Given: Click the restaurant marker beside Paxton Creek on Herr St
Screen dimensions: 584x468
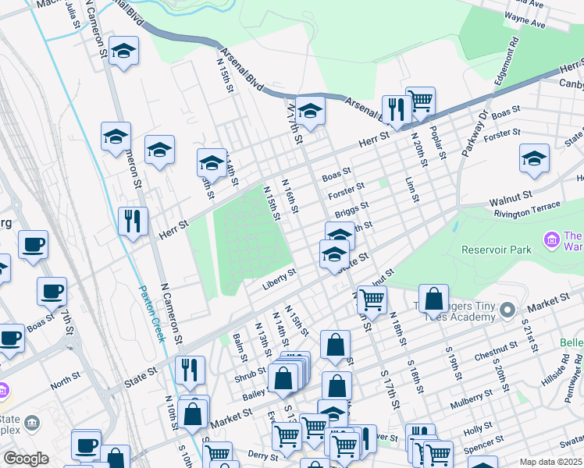Looking at the screenshot, I should coord(133,223).
